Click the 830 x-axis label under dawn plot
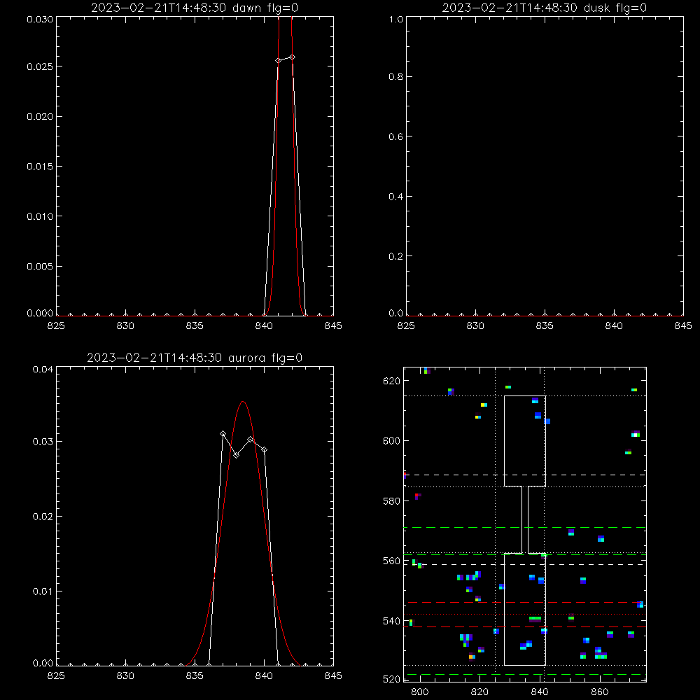This screenshot has height=700, width=700. (x=125, y=326)
